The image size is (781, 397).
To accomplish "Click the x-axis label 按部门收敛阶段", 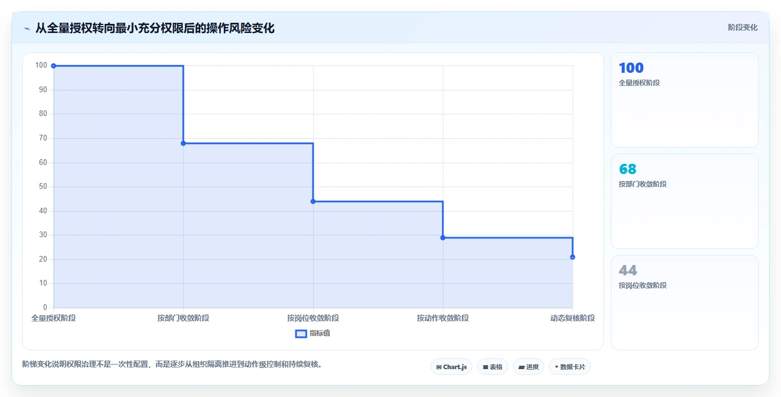I will tap(183, 318).
